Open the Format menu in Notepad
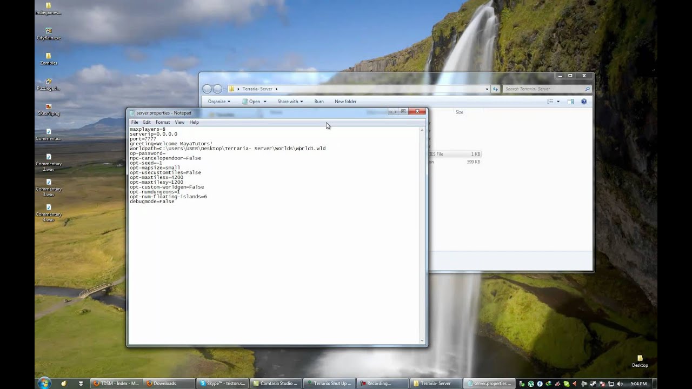Viewport: 692px width, 389px height. (163, 122)
